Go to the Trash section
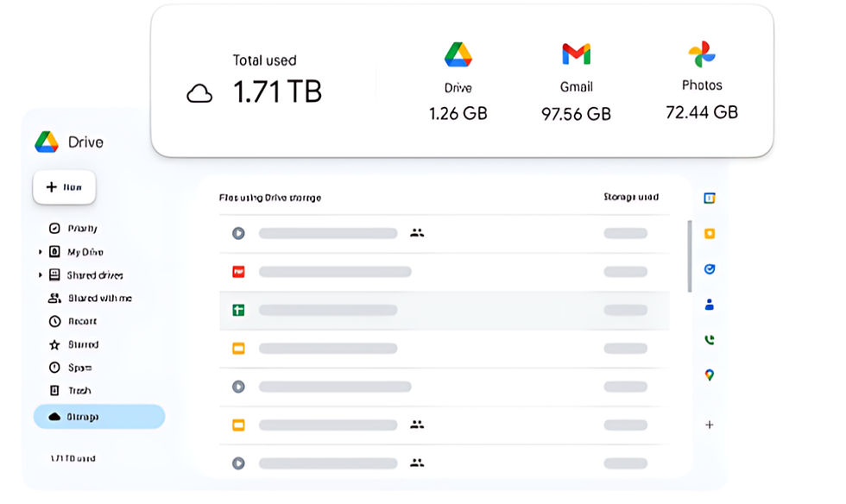The width and height of the screenshot is (846, 504). coord(79,391)
